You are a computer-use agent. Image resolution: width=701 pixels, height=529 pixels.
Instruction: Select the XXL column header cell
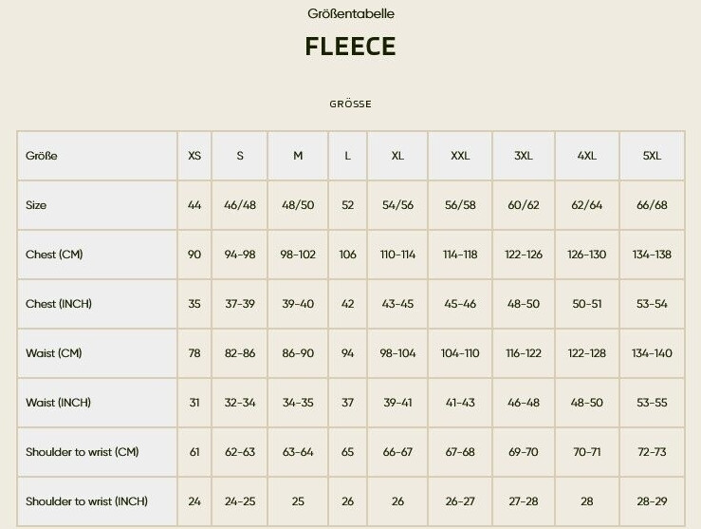tap(460, 156)
